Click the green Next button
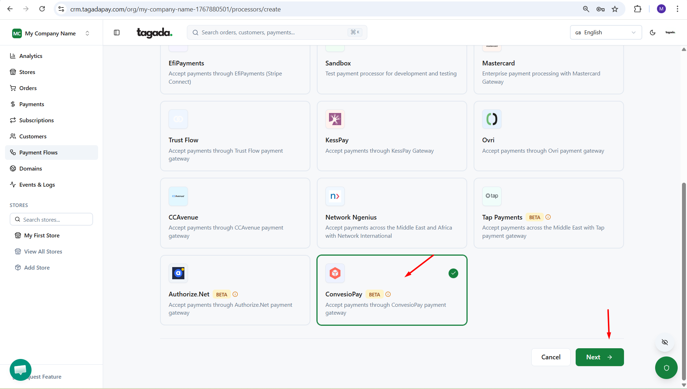The width and height of the screenshot is (687, 389). (599, 357)
